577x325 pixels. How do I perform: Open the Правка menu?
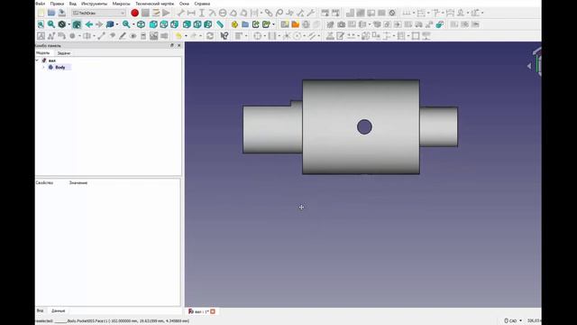(x=57, y=4)
